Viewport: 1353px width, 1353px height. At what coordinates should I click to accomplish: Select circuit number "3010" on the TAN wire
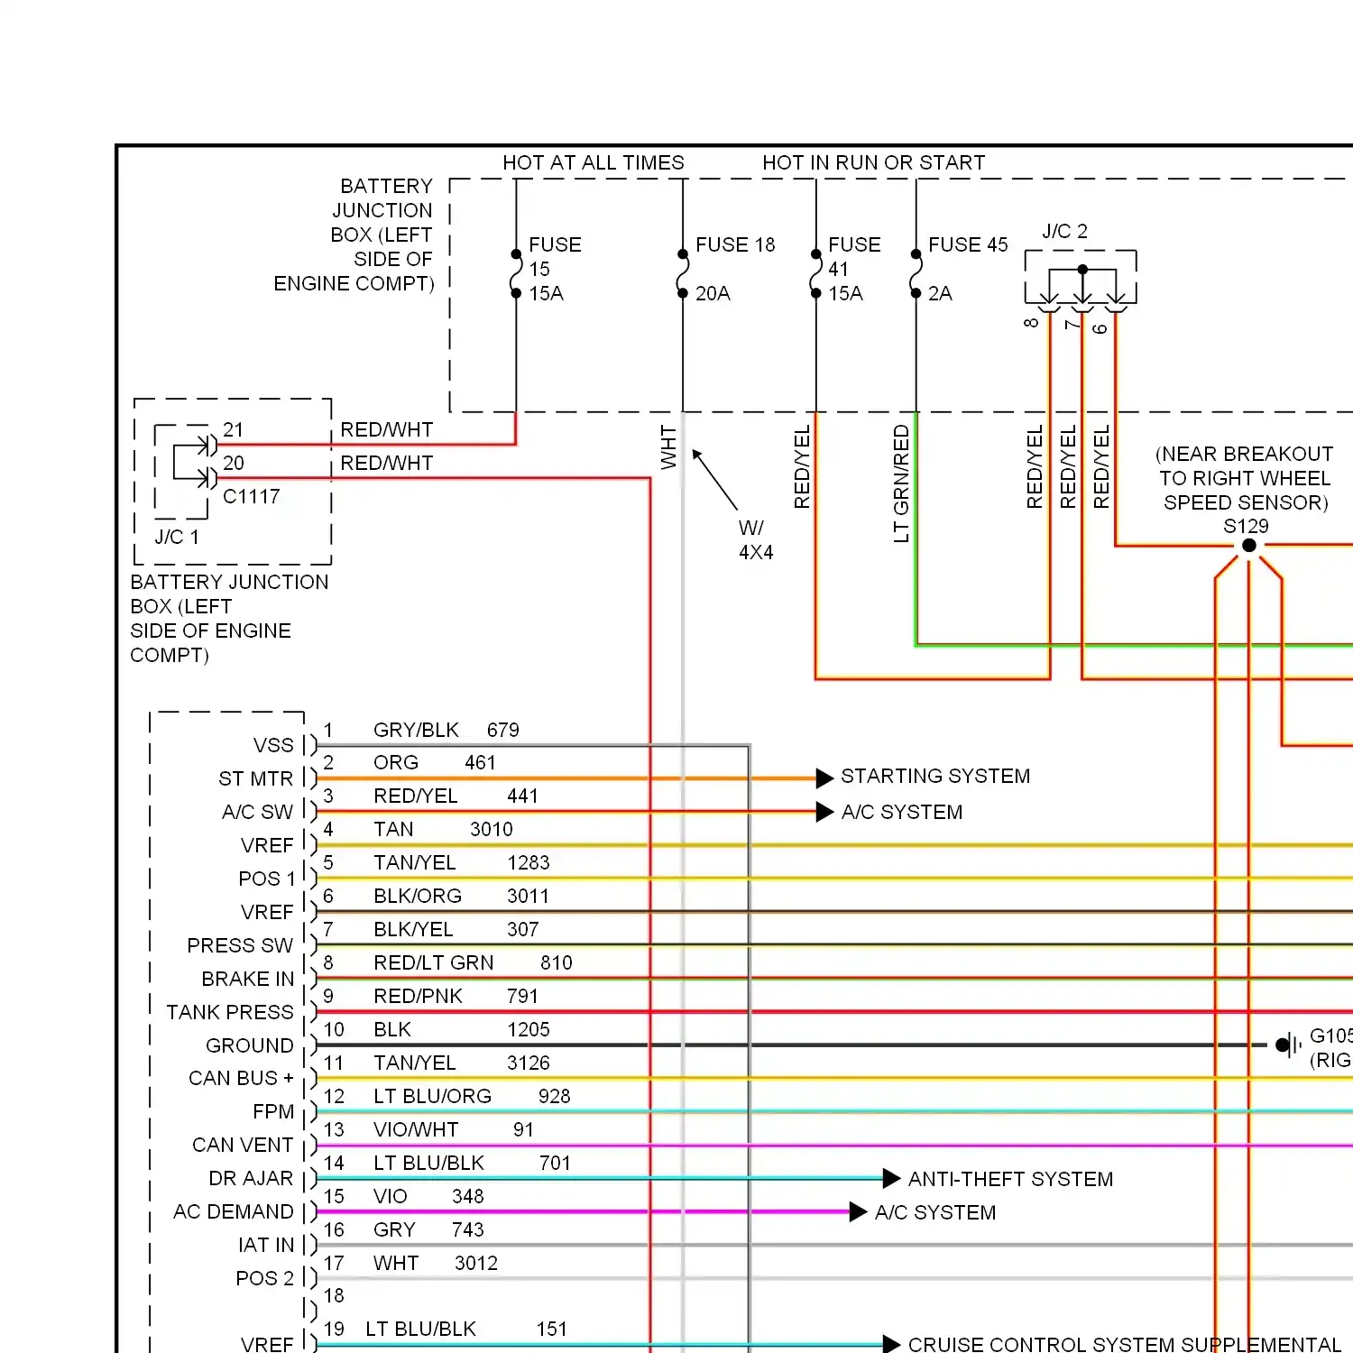click(x=492, y=830)
